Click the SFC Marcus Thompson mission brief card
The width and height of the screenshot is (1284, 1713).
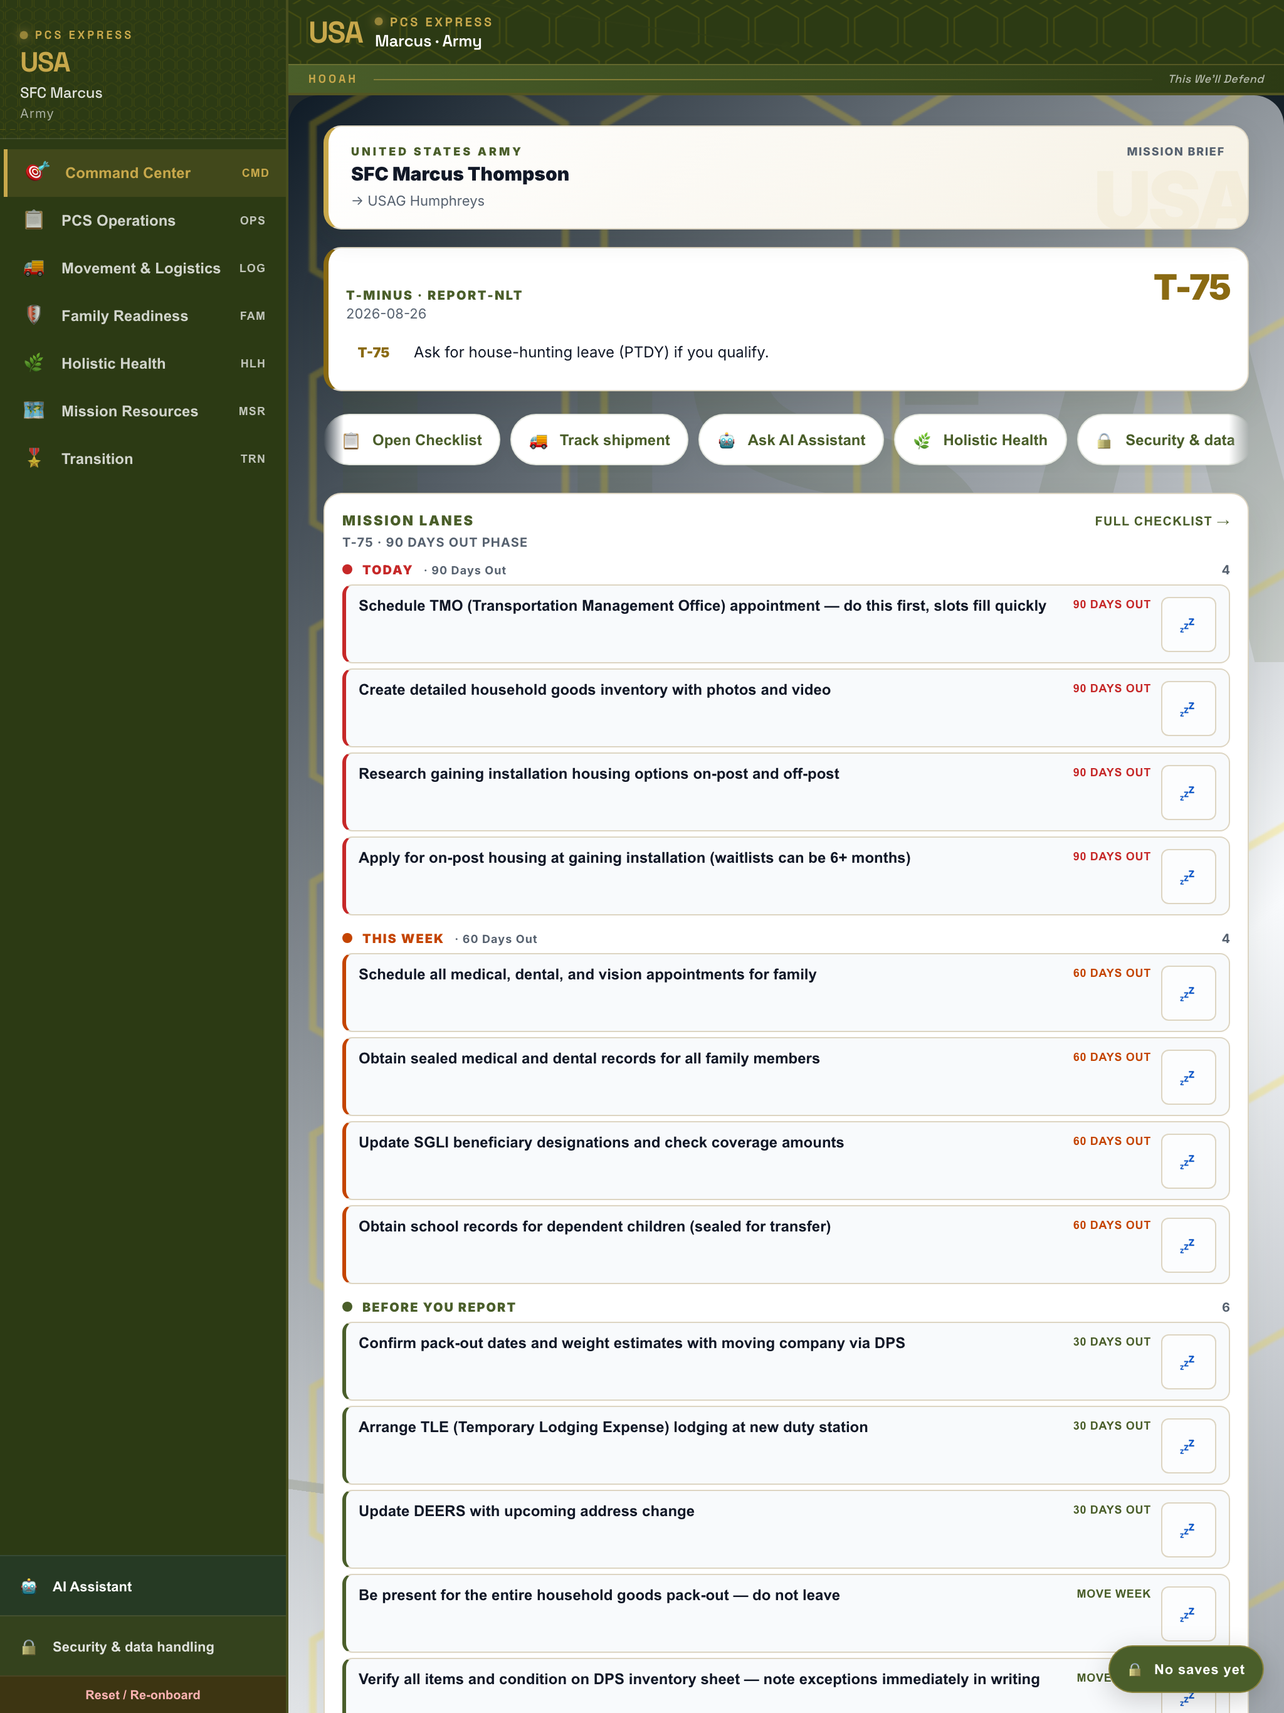(x=786, y=177)
